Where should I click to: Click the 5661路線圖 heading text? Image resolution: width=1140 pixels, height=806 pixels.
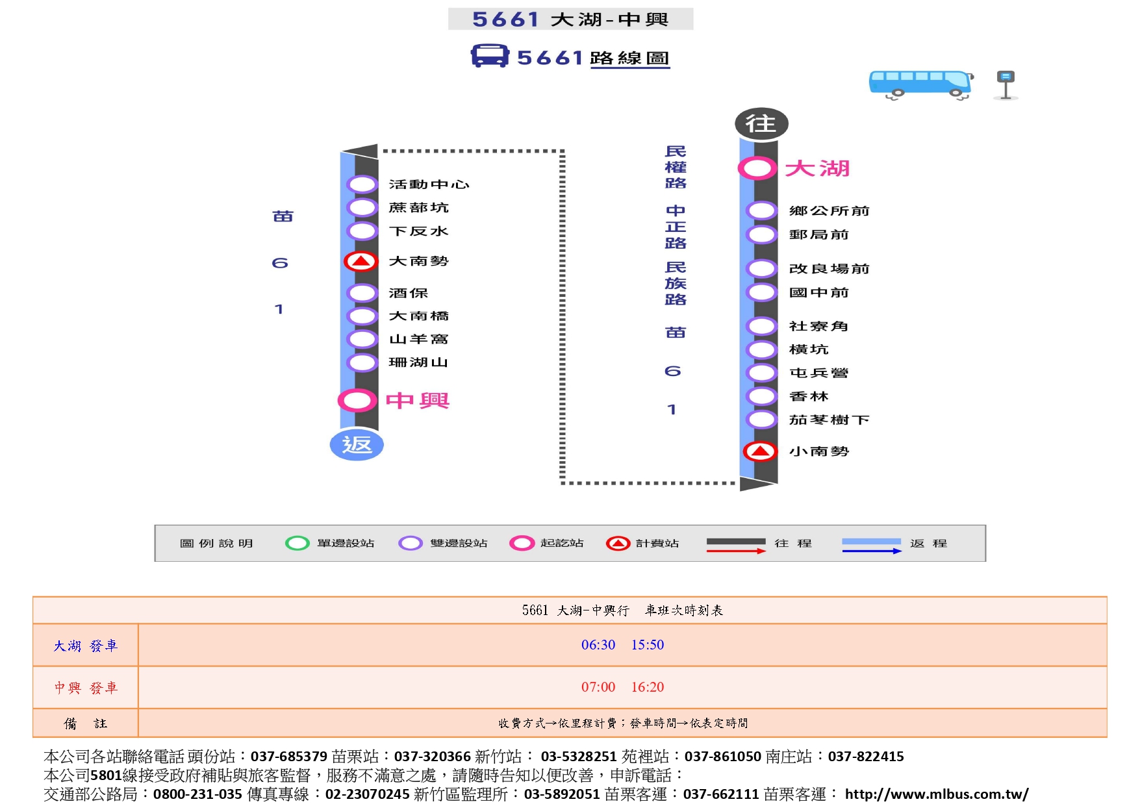592,58
